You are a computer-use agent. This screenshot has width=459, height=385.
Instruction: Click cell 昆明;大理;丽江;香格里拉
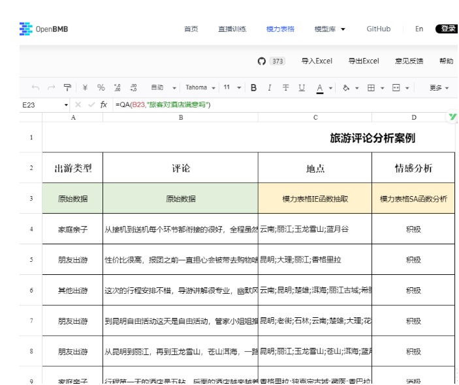click(x=315, y=260)
